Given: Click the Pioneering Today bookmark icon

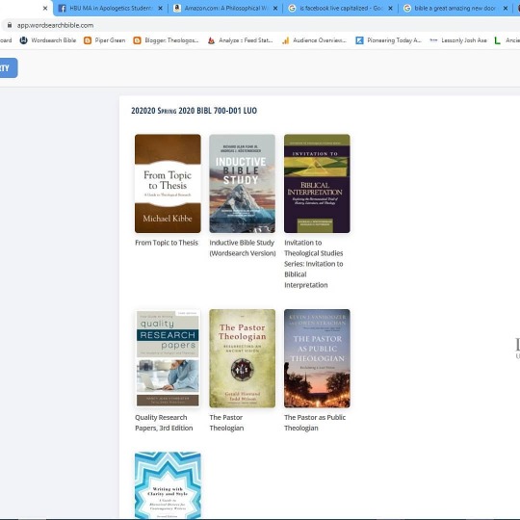Looking at the screenshot, I should (359, 40).
